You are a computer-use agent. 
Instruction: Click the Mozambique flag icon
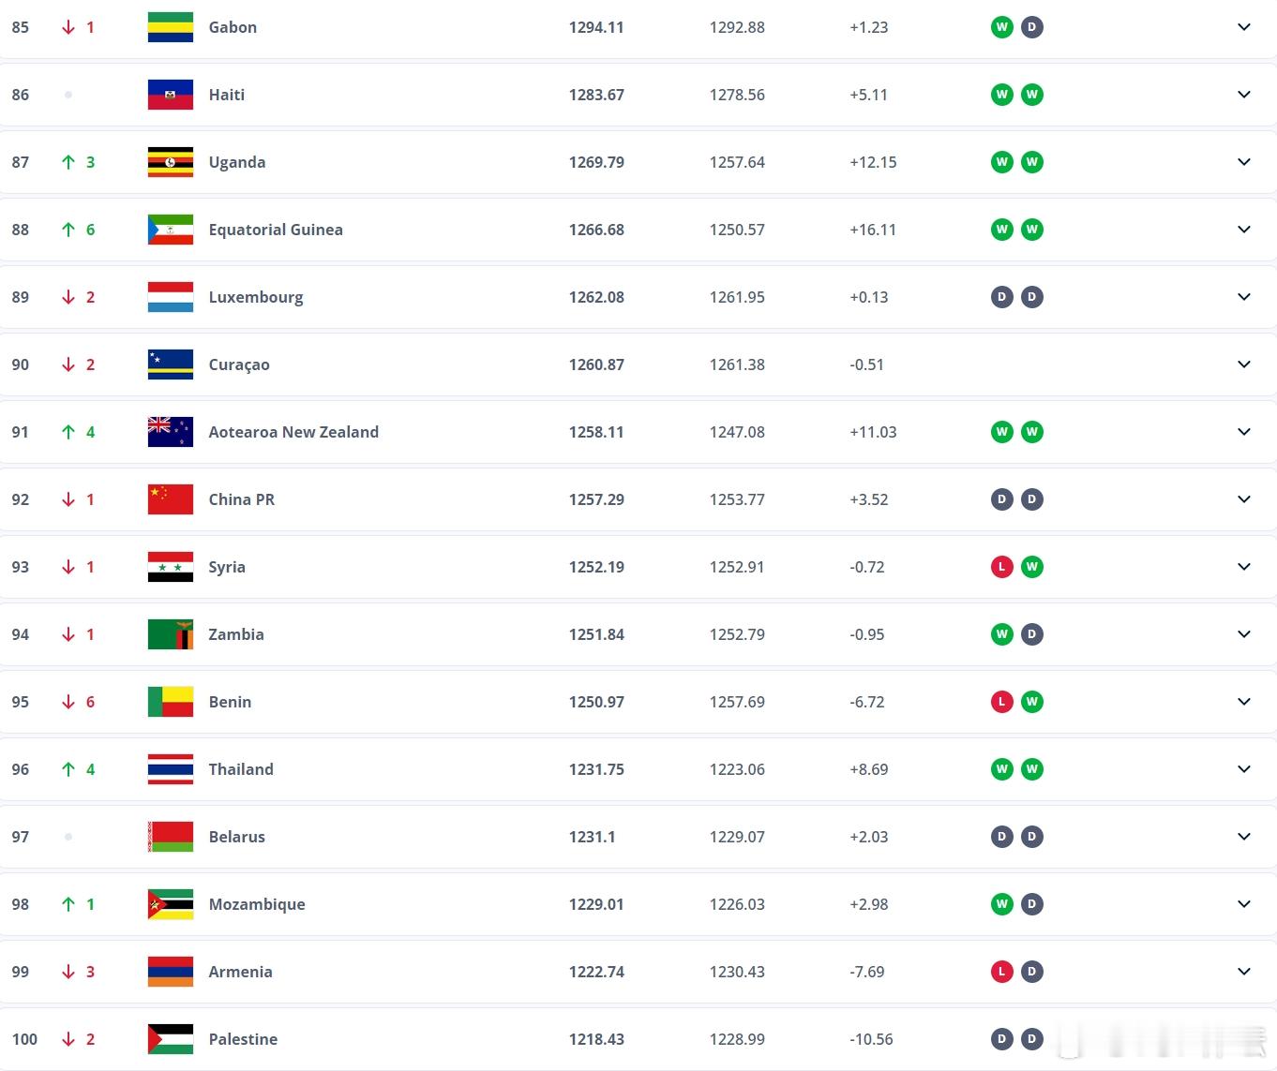(x=171, y=904)
